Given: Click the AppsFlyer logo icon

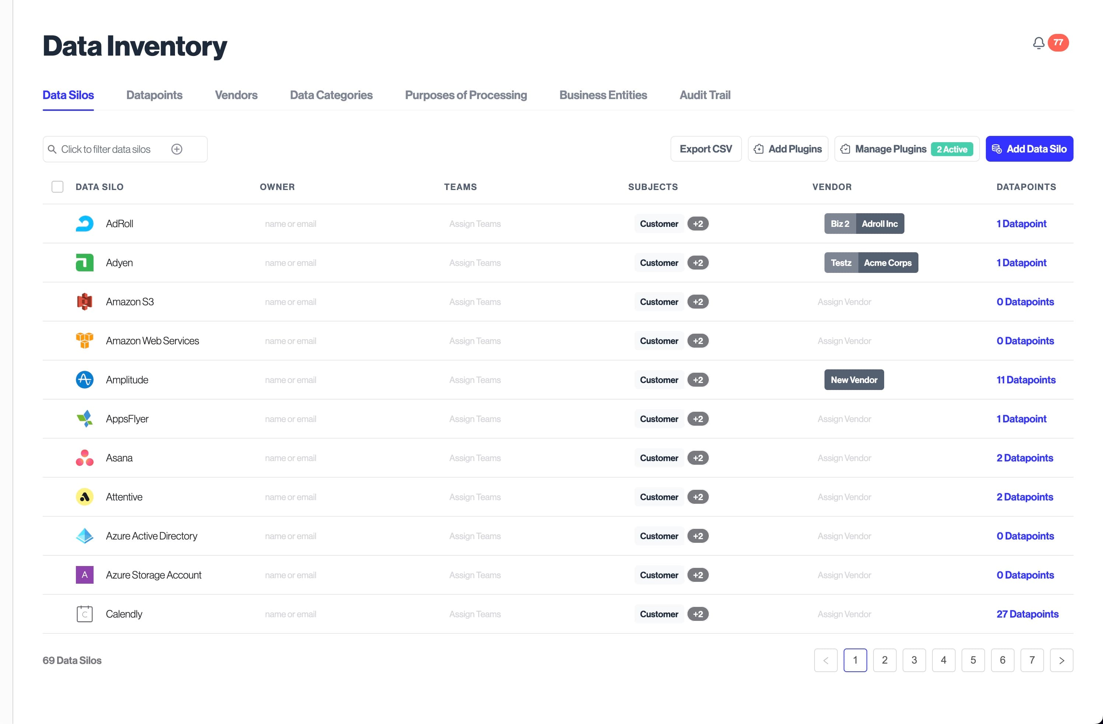Looking at the screenshot, I should pyautogui.click(x=84, y=419).
